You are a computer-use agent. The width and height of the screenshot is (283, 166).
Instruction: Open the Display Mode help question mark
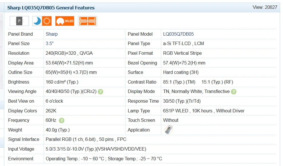(234, 92)
